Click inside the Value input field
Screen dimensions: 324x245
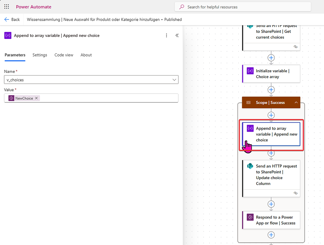[x=91, y=98]
